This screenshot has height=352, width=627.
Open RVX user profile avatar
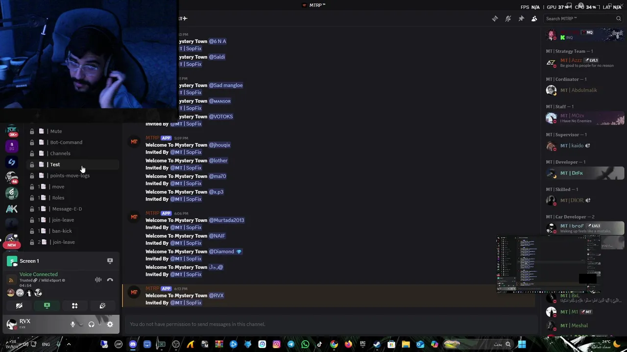[x=11, y=324]
